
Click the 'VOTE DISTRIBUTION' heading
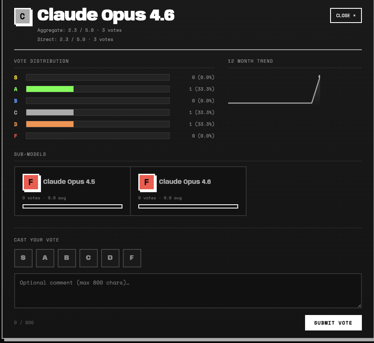(41, 61)
